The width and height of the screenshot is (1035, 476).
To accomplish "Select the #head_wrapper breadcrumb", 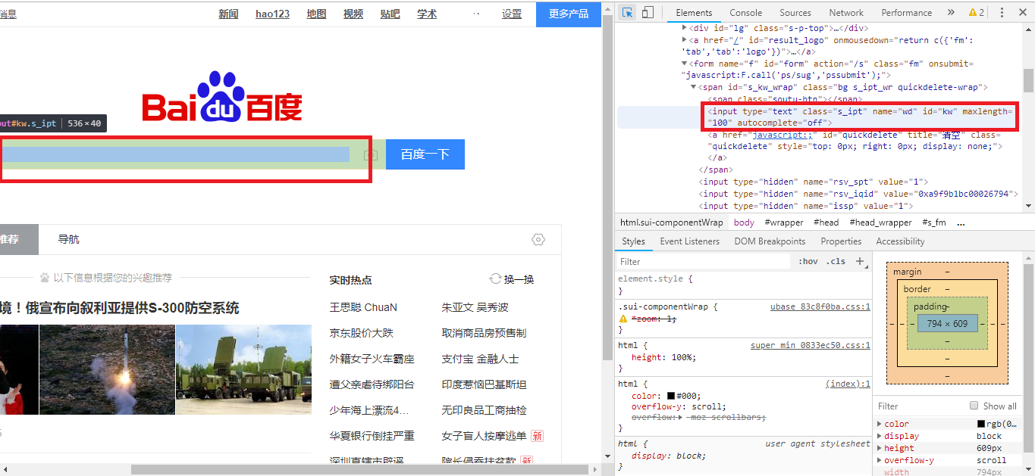I will (x=880, y=222).
